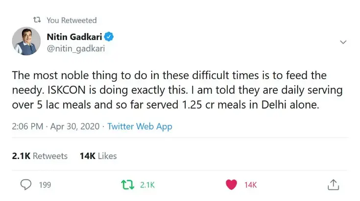Open the share tweet icon

click(333, 185)
